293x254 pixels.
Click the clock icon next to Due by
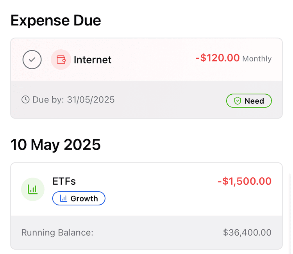click(25, 99)
